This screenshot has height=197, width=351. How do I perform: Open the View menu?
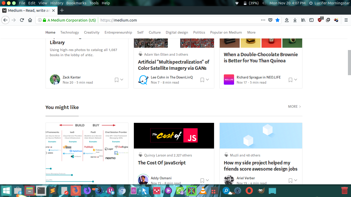[x=43, y=3]
